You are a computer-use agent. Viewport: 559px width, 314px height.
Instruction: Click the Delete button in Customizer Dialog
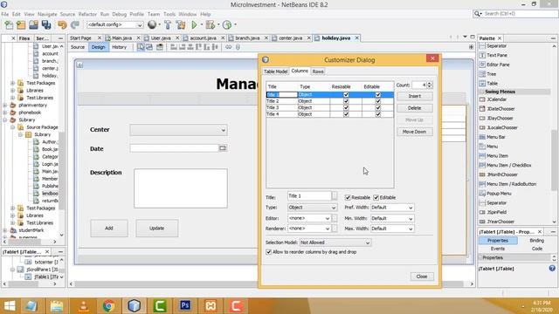(415, 108)
